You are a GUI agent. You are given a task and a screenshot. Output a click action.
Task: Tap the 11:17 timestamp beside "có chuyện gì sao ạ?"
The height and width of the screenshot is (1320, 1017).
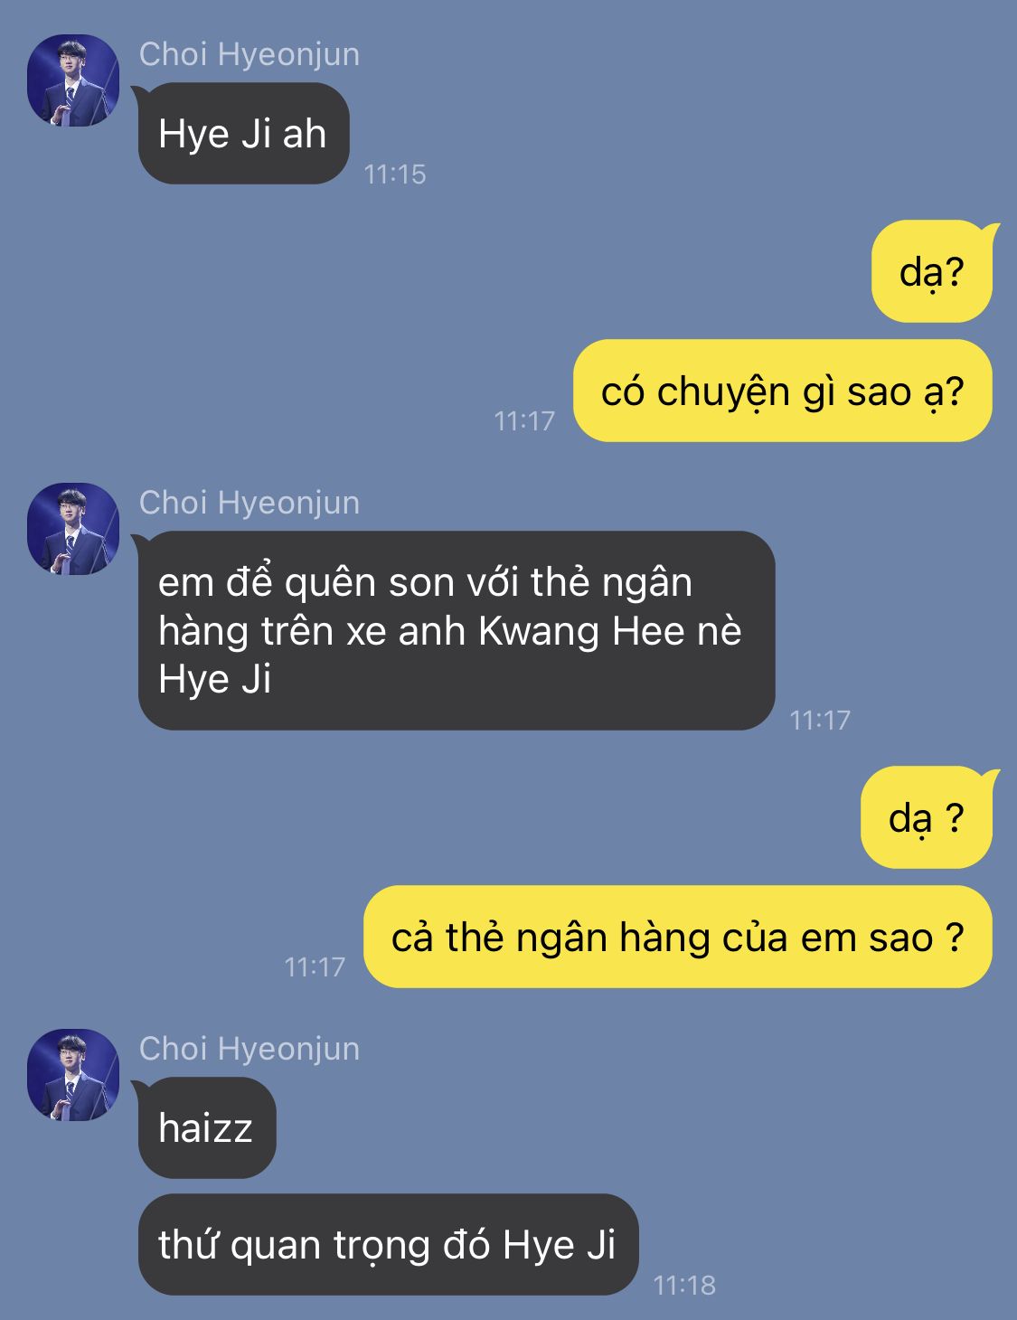coord(524,420)
